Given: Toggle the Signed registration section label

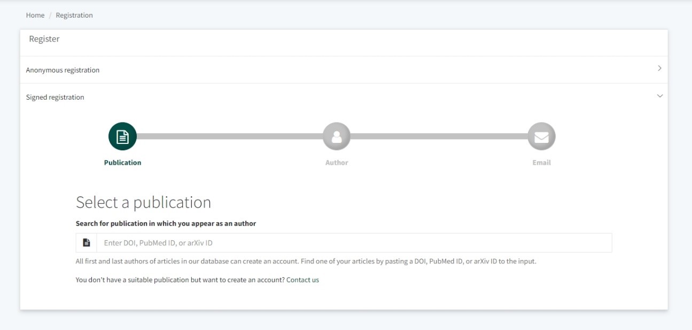Looking at the screenshot, I should [x=55, y=98].
